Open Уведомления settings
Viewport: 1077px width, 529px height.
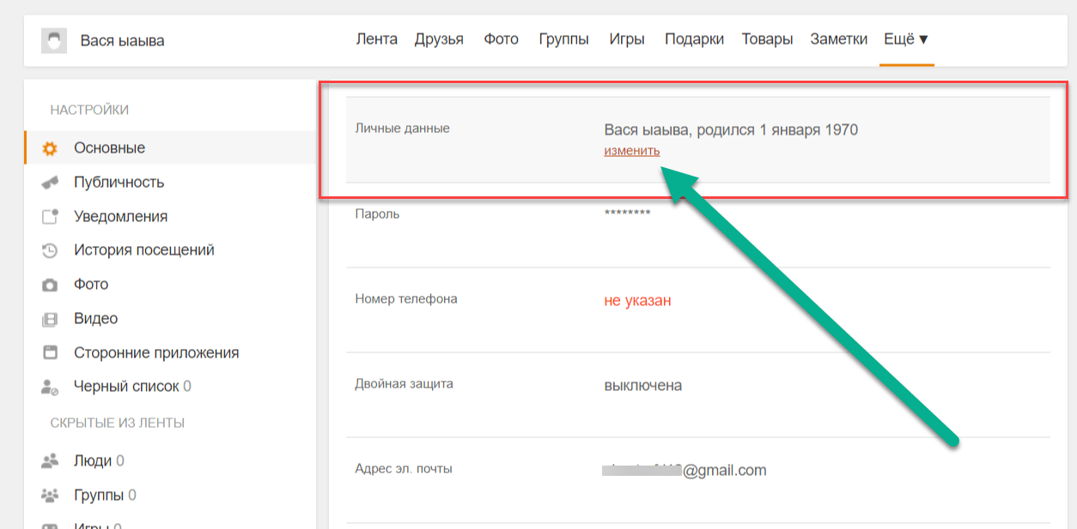(x=120, y=216)
